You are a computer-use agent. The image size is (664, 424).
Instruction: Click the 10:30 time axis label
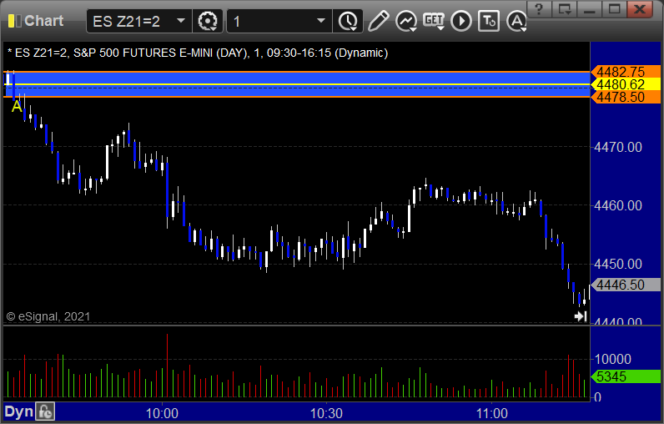tap(326, 413)
